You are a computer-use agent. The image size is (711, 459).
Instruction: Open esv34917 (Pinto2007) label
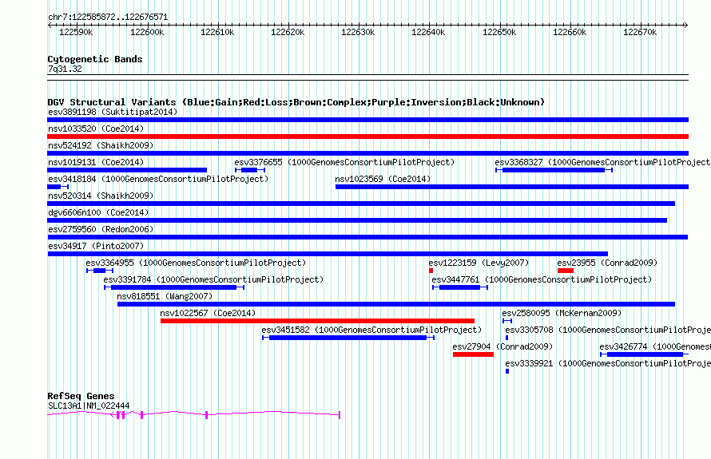96,246
